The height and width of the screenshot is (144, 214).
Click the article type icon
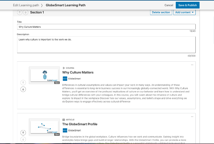click(x=64, y=120)
